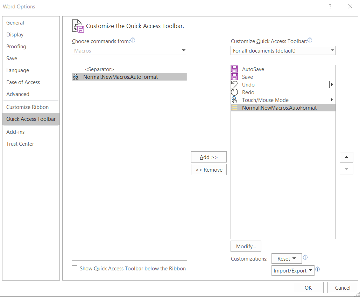Go to the Proofing options category
360x297 pixels.
pyautogui.click(x=16, y=47)
